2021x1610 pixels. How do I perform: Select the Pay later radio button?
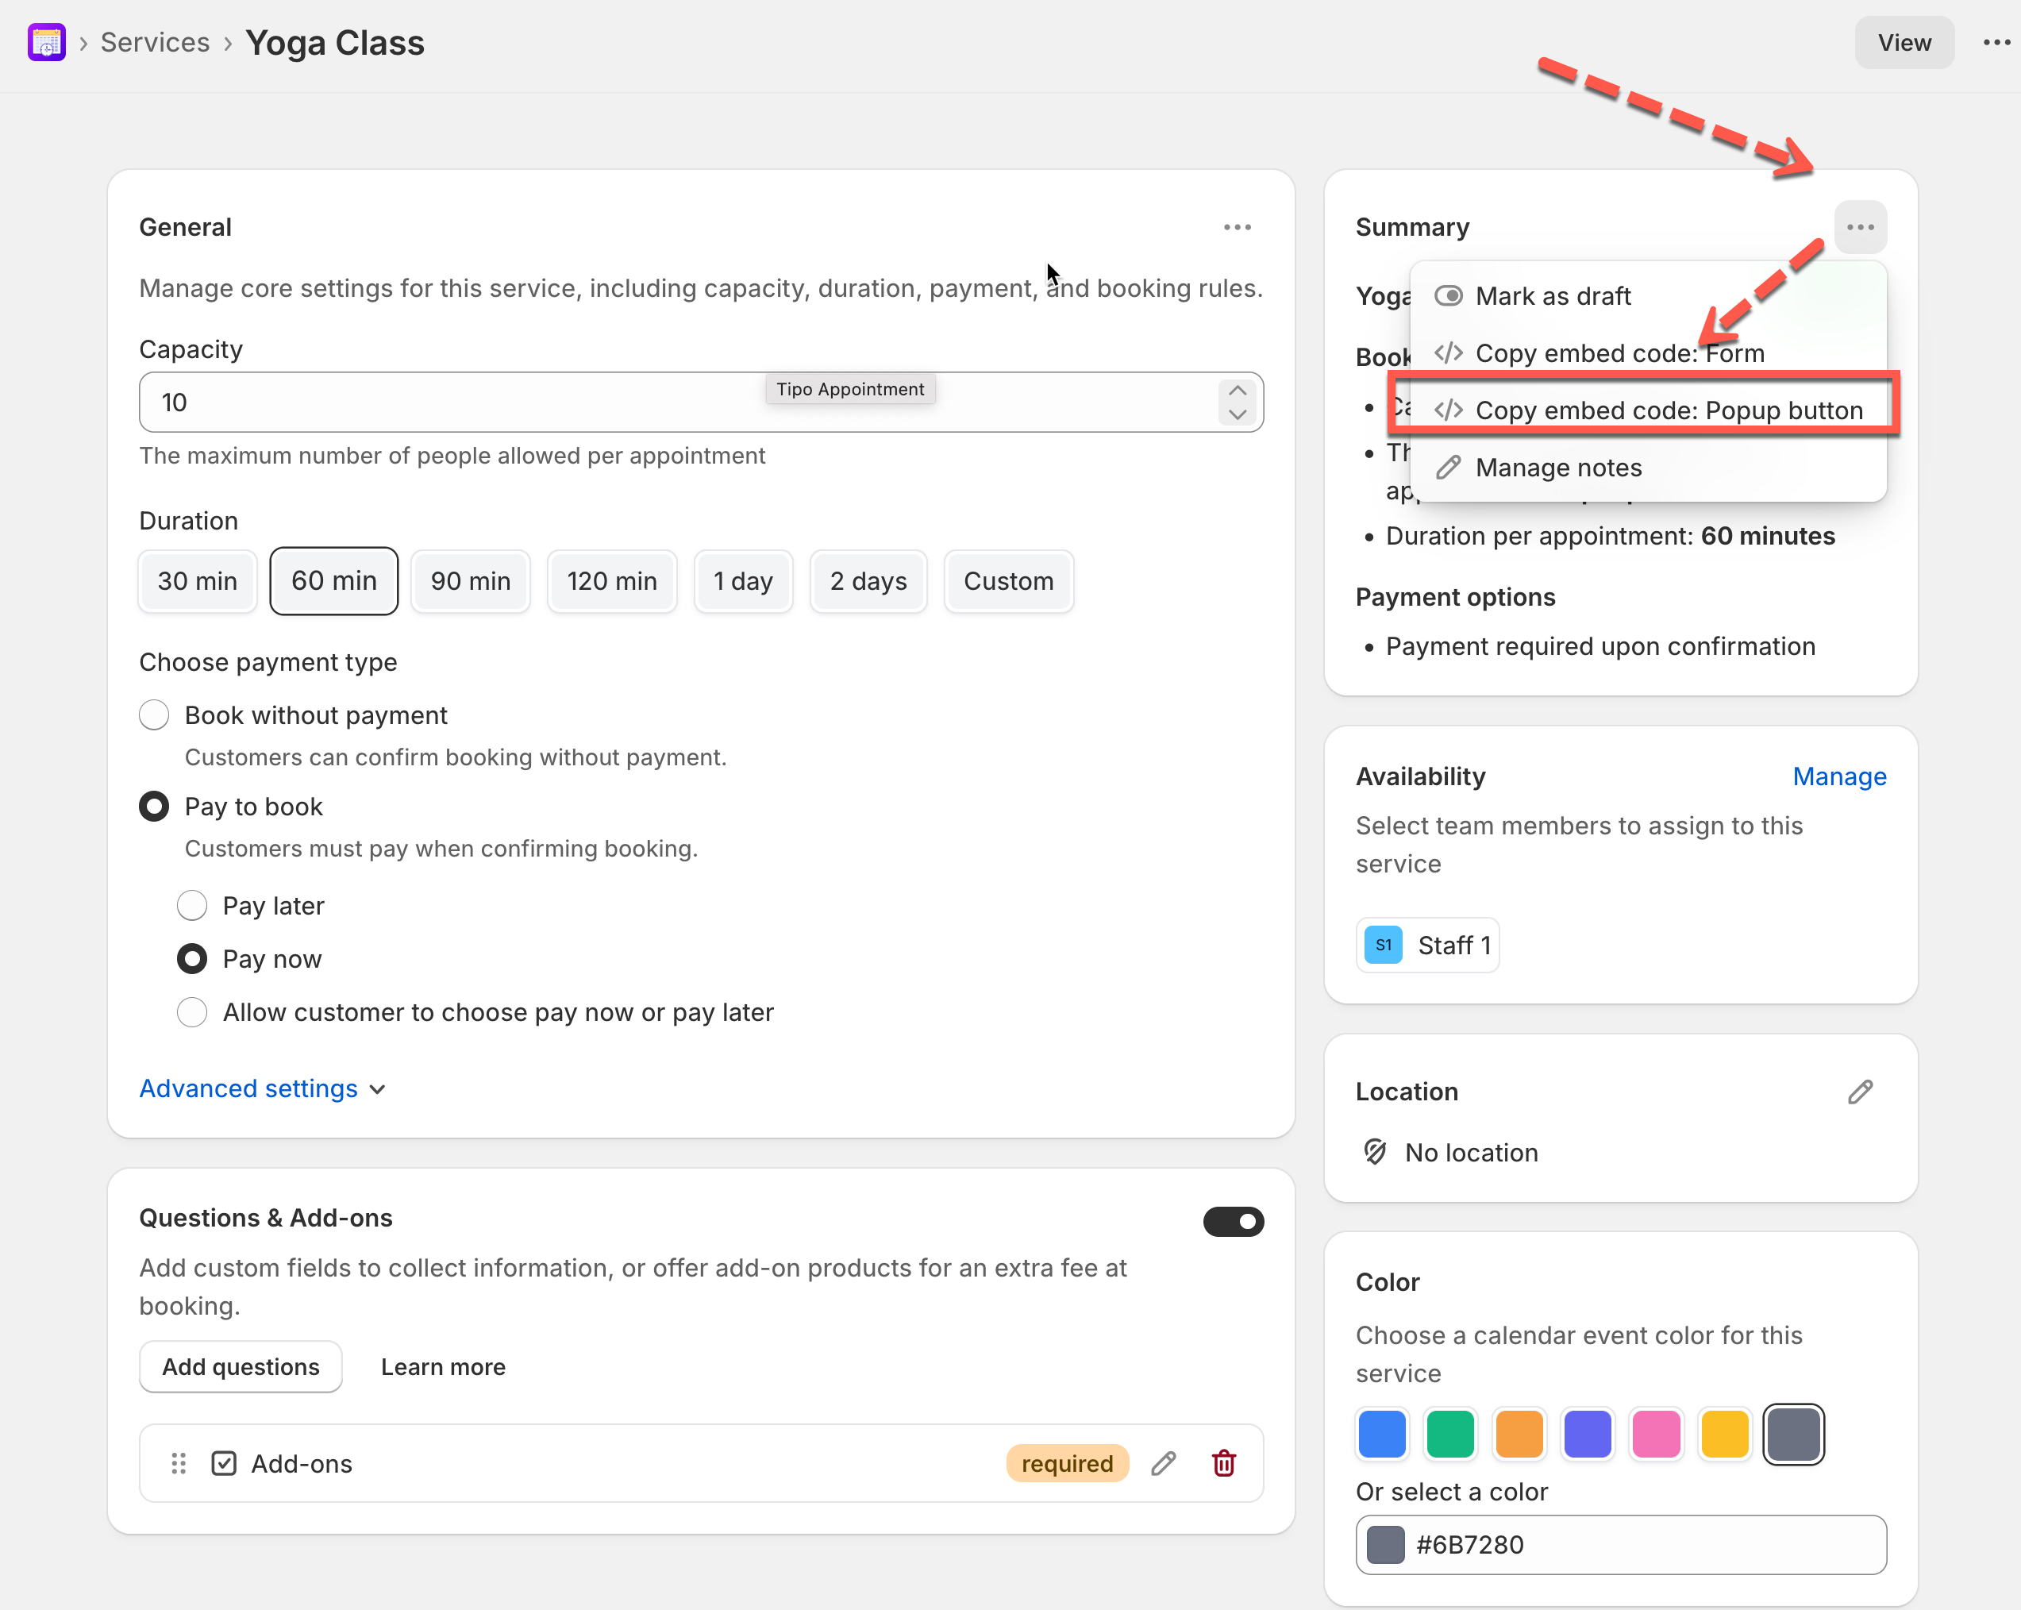[x=192, y=906]
